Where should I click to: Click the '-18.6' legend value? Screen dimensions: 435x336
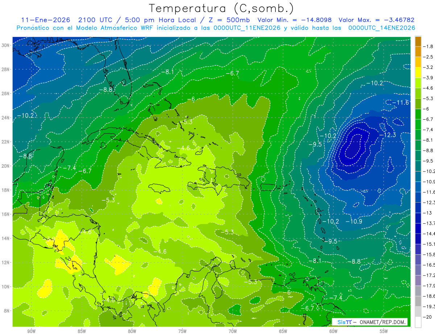point(429,296)
